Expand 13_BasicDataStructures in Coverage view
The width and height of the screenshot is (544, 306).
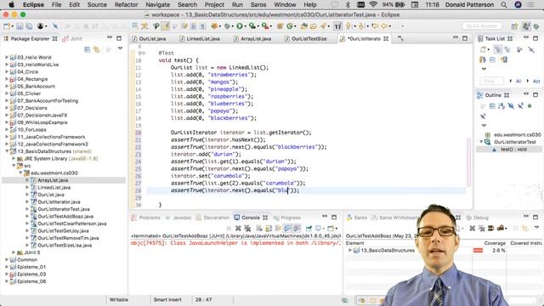coord(350,250)
